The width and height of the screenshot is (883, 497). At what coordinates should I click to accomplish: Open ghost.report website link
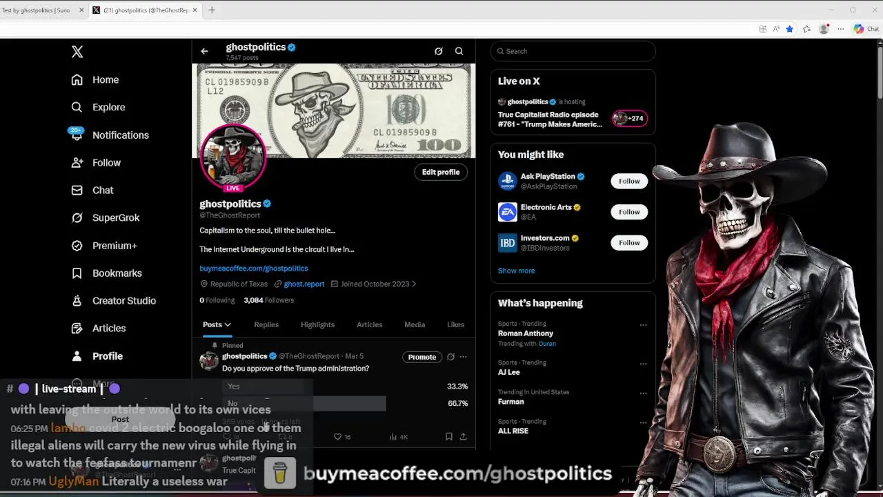304,284
